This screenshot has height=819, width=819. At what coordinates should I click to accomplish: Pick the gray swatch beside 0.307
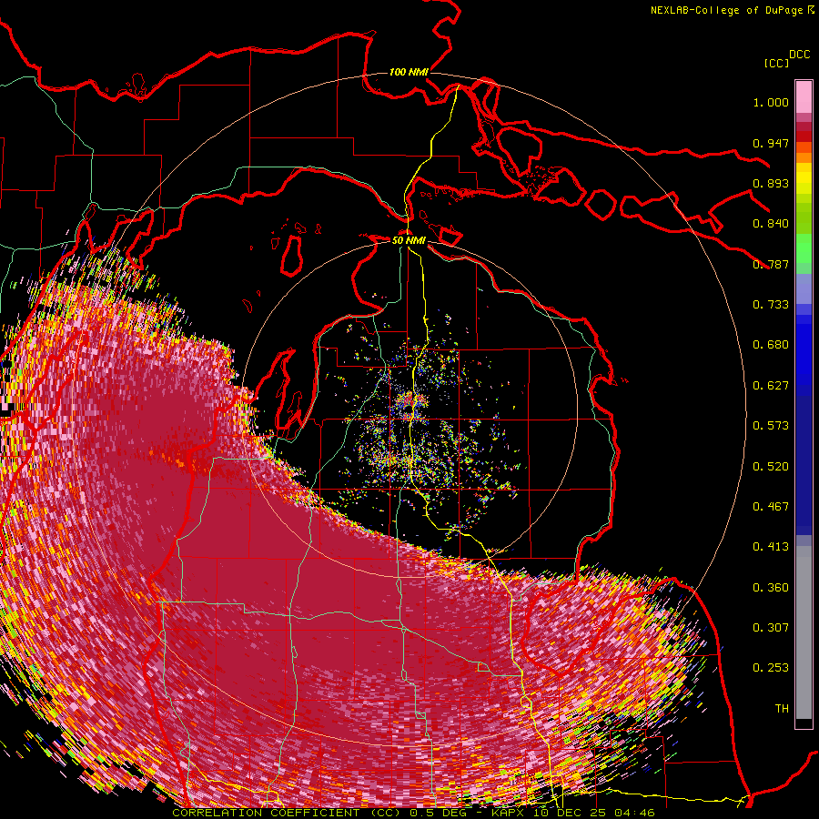[x=804, y=632]
